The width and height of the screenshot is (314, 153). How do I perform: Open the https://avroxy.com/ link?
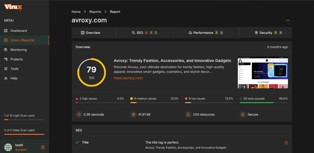tap(128, 78)
